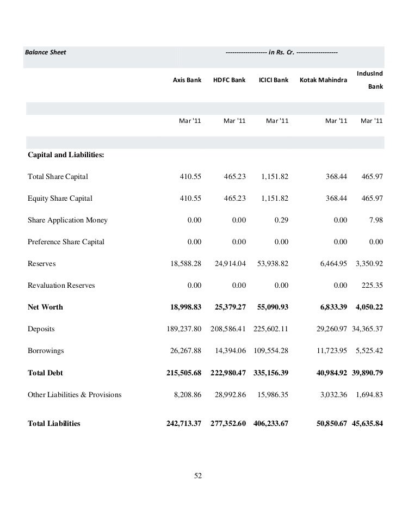Select Kotak deposits 29,260.97
396x513 pixels.
332,329
